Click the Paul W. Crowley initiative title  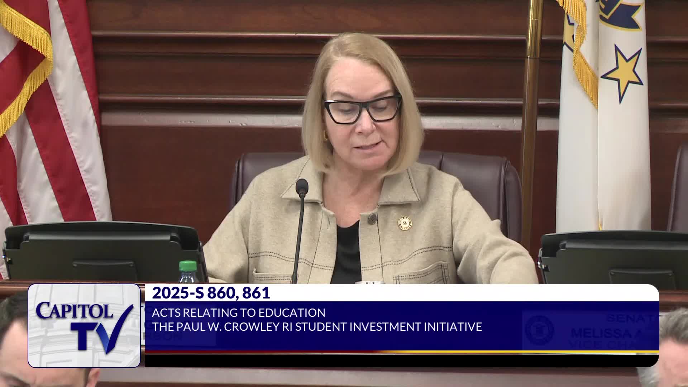click(317, 327)
